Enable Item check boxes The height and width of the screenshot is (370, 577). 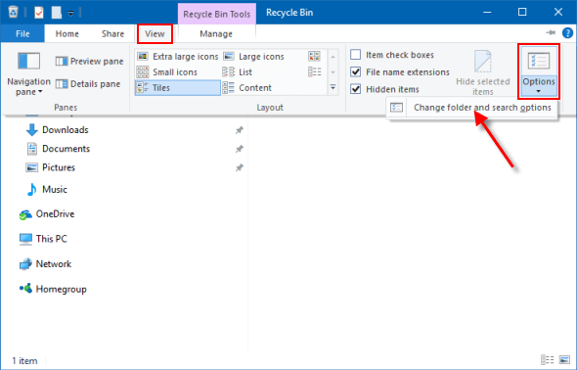click(x=392, y=55)
